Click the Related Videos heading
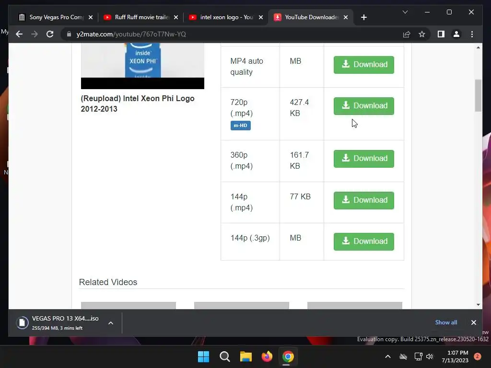Viewport: 491px width, 368px height. click(108, 282)
